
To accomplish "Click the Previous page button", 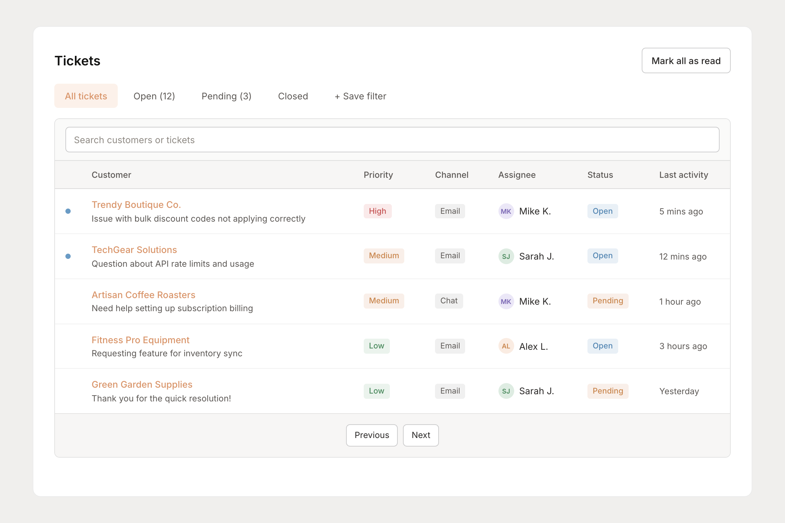I will pos(372,435).
